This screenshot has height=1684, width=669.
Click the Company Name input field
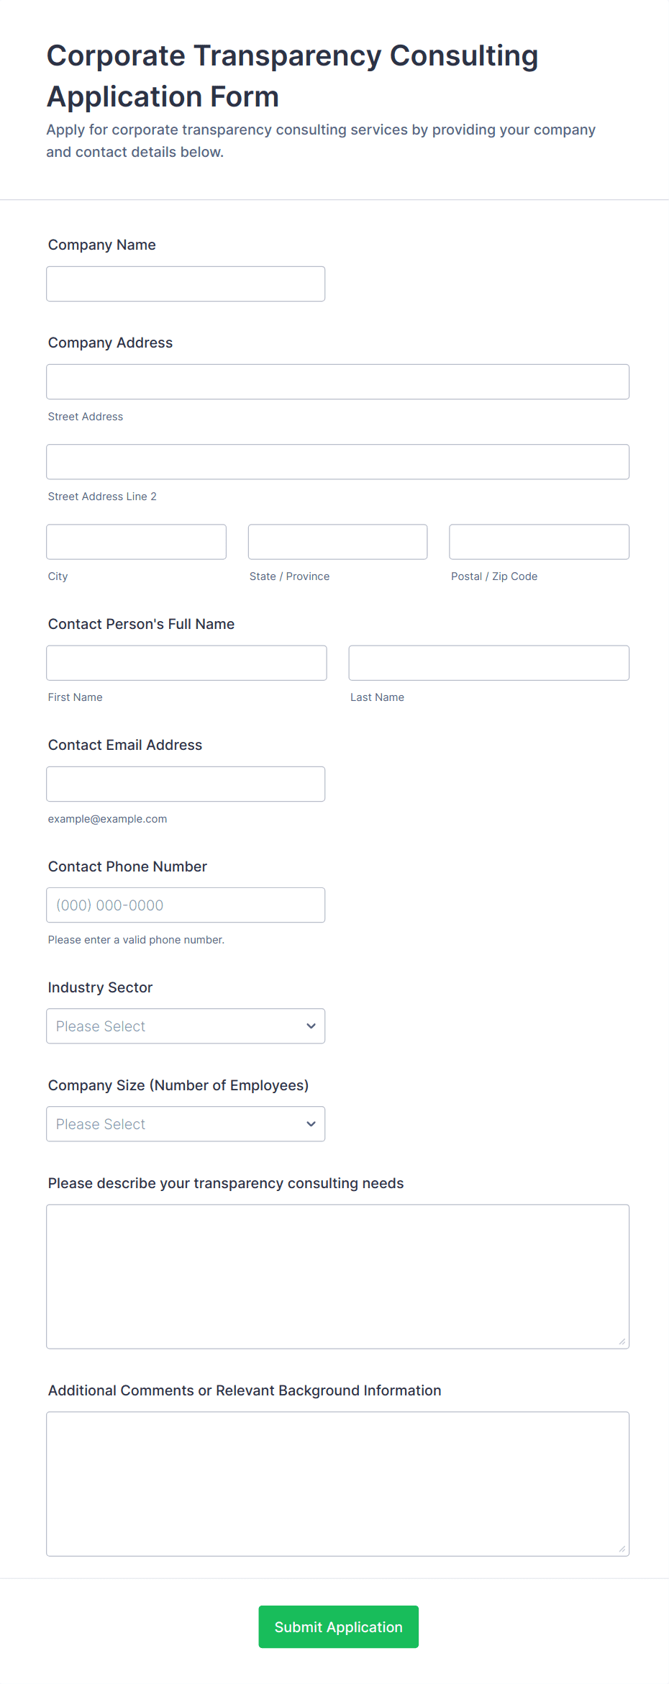[x=185, y=284]
